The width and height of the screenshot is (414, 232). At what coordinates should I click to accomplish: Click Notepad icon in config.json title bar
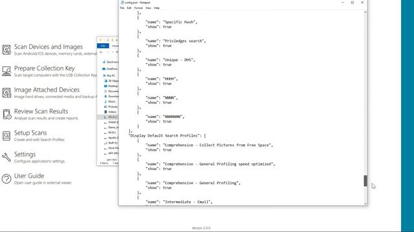click(122, 3)
